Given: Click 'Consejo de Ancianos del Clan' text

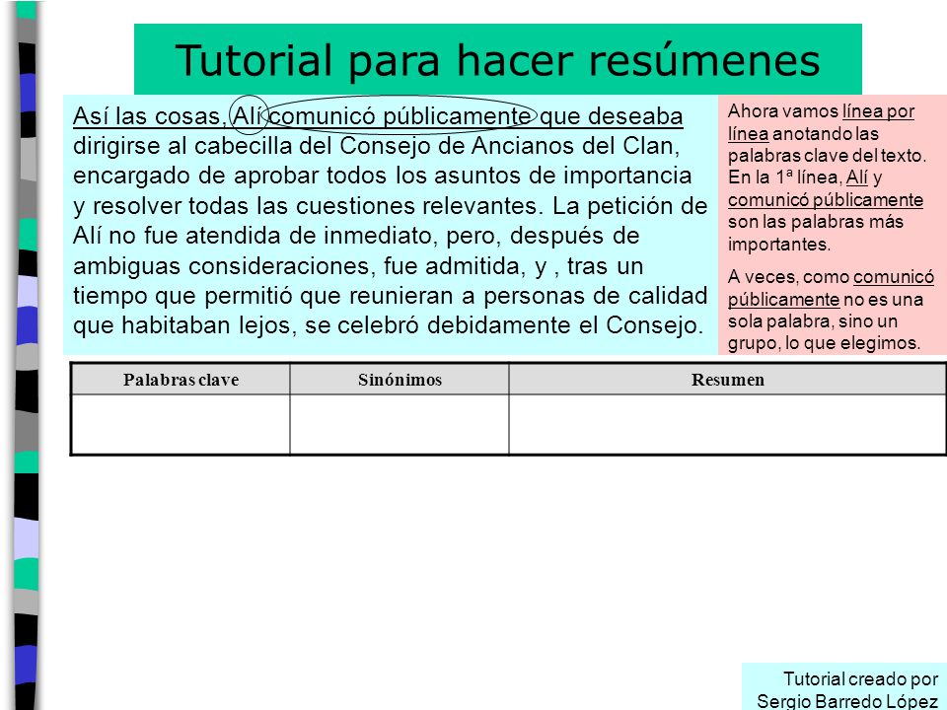Looking at the screenshot, I should tap(509, 146).
